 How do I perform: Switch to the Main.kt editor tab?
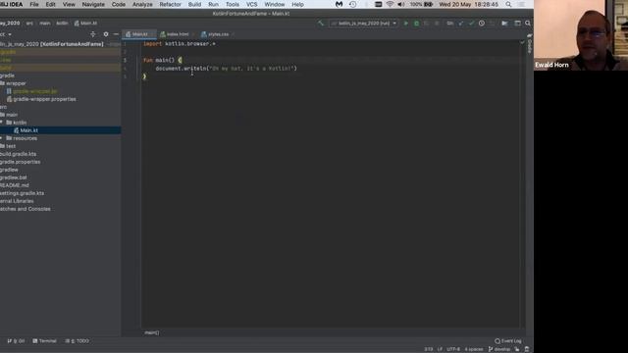click(139, 34)
